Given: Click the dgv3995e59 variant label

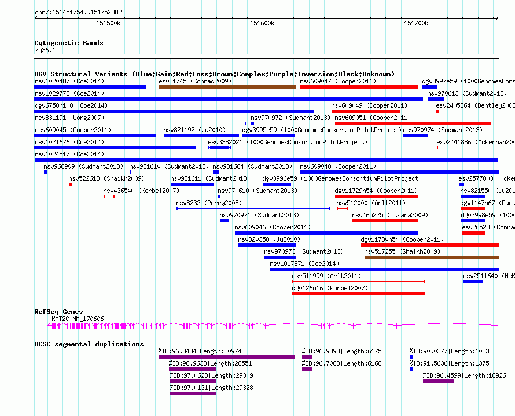Looking at the screenshot, I should pos(322,130).
